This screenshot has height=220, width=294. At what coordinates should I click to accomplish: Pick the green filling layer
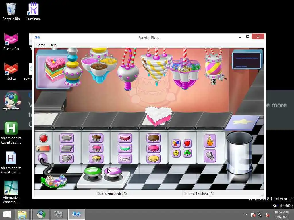[125, 149]
